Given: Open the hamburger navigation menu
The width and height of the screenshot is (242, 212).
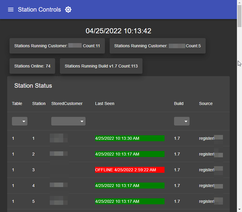Looking at the screenshot, I should point(11,10).
